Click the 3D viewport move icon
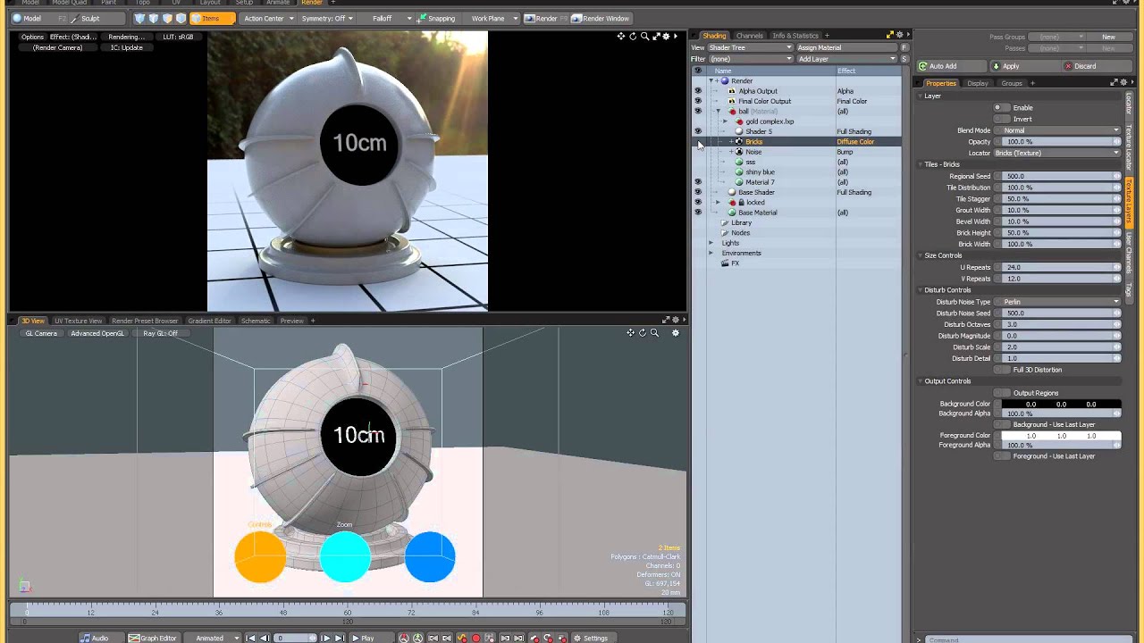 point(631,333)
